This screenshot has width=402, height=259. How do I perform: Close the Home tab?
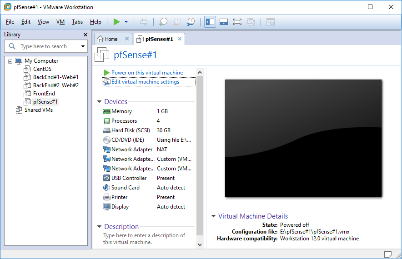pyautogui.click(x=127, y=39)
